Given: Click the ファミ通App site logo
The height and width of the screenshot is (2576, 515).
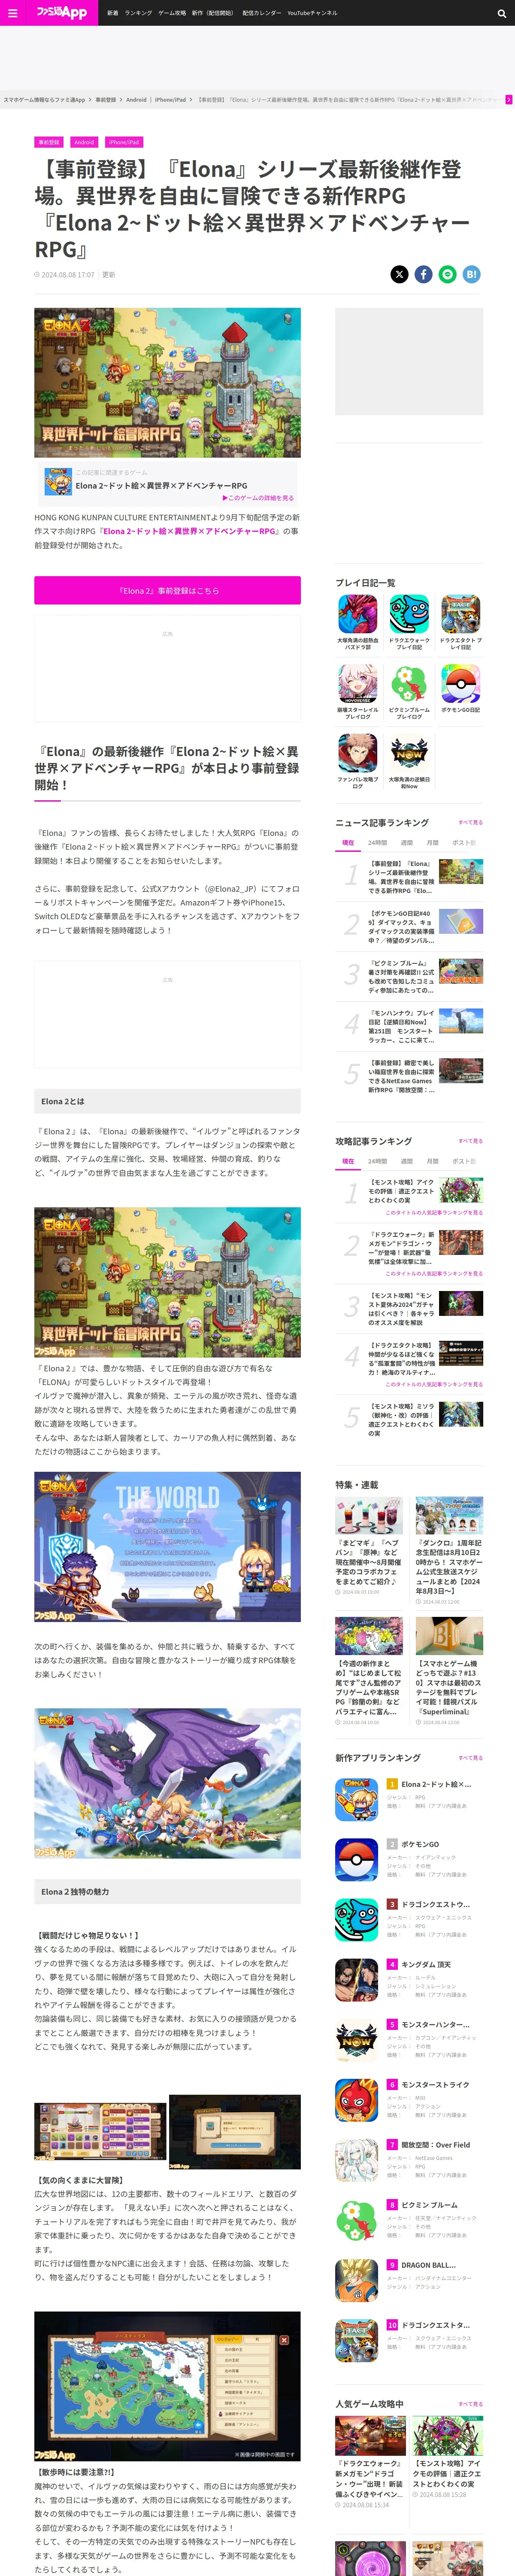Looking at the screenshot, I should coord(62,13).
